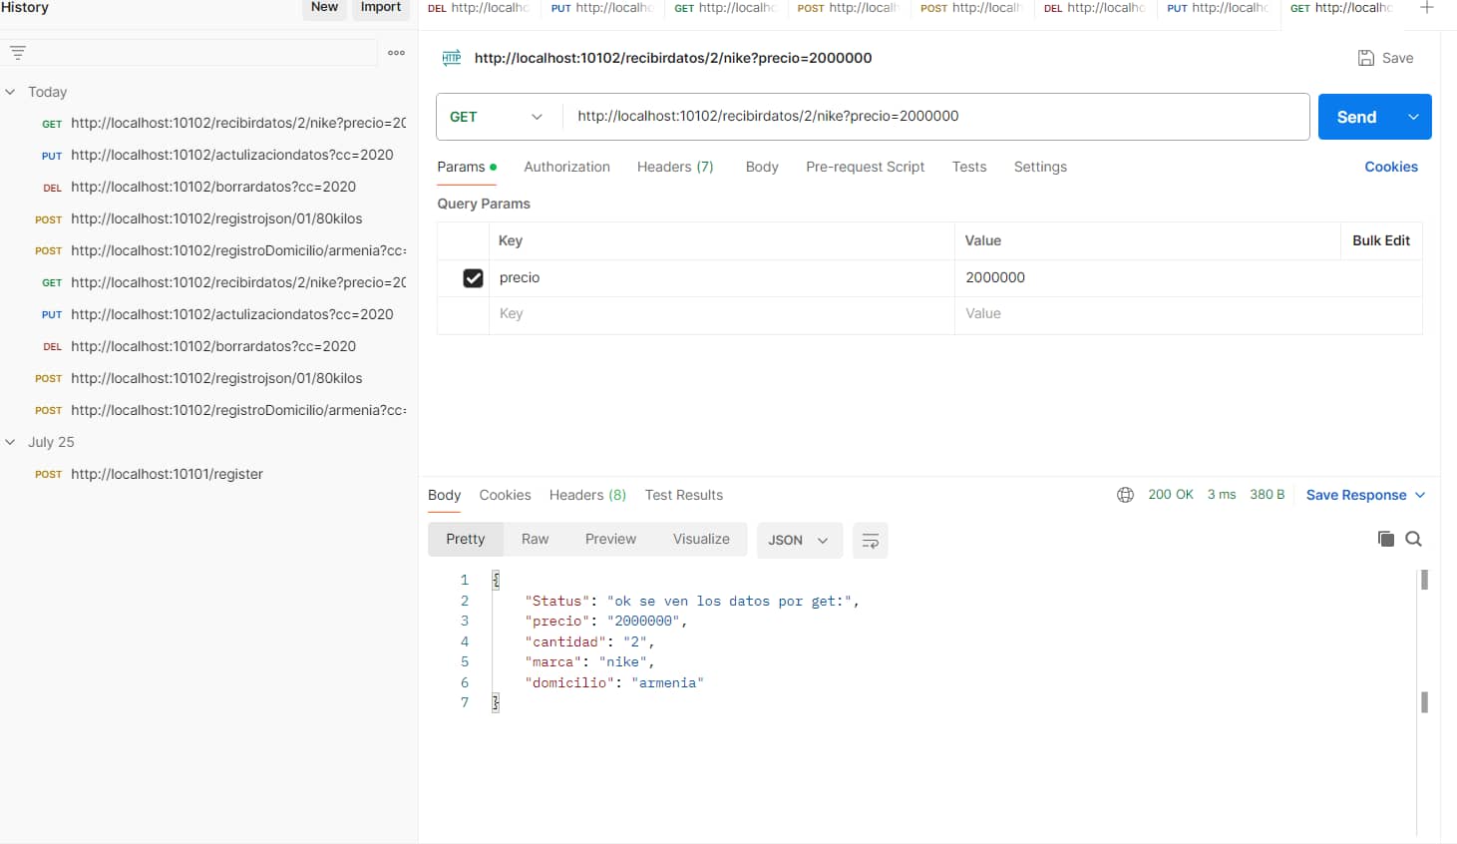The width and height of the screenshot is (1457, 844).
Task: Collapse the July 25 history group
Action: click(x=11, y=442)
